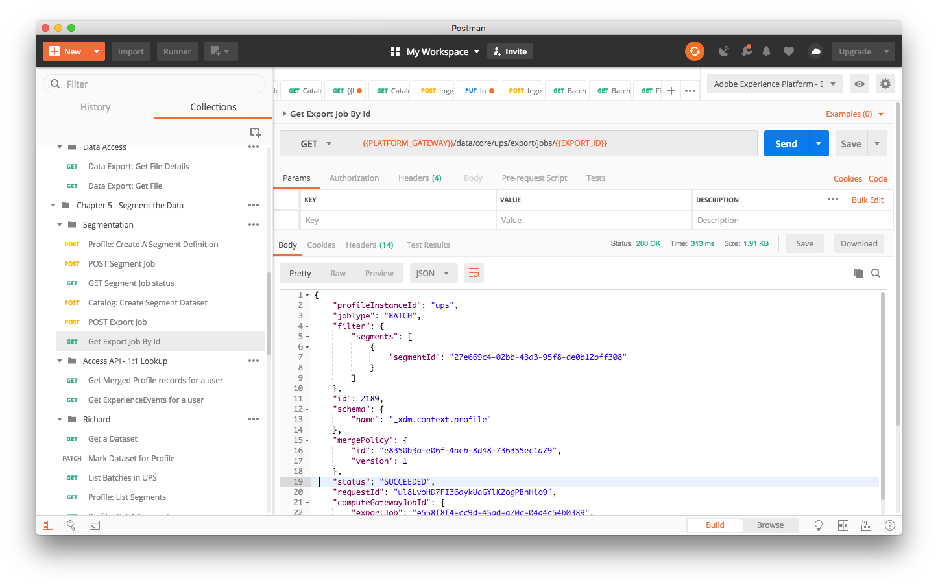This screenshot has height=587, width=938.
Task: Toggle sidebar icon in status bar
Action: (x=48, y=525)
